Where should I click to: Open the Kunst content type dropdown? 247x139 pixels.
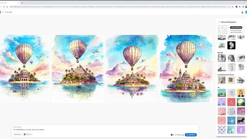[28, 134]
